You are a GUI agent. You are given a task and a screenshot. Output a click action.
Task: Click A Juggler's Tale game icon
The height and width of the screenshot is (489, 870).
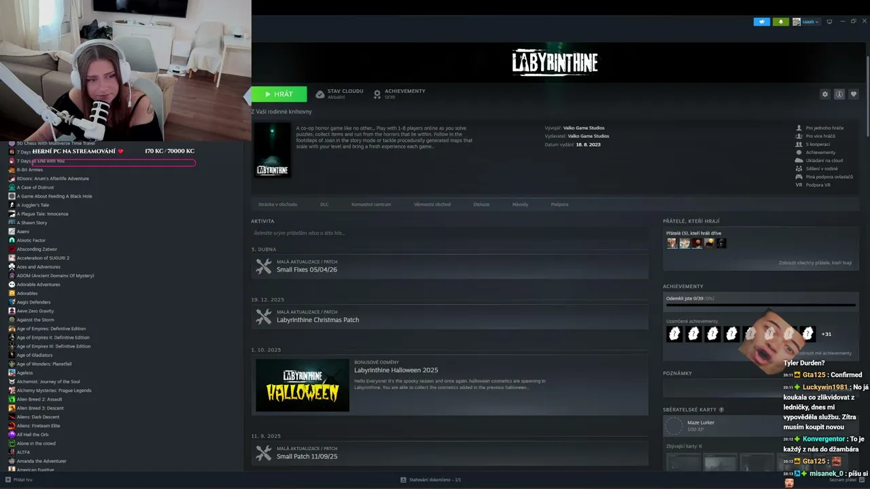point(12,205)
